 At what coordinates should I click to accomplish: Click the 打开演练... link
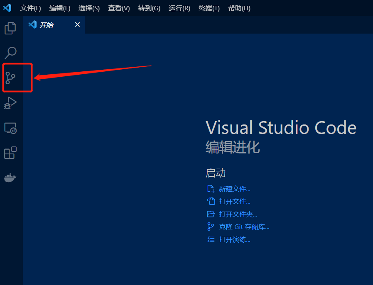coord(235,240)
